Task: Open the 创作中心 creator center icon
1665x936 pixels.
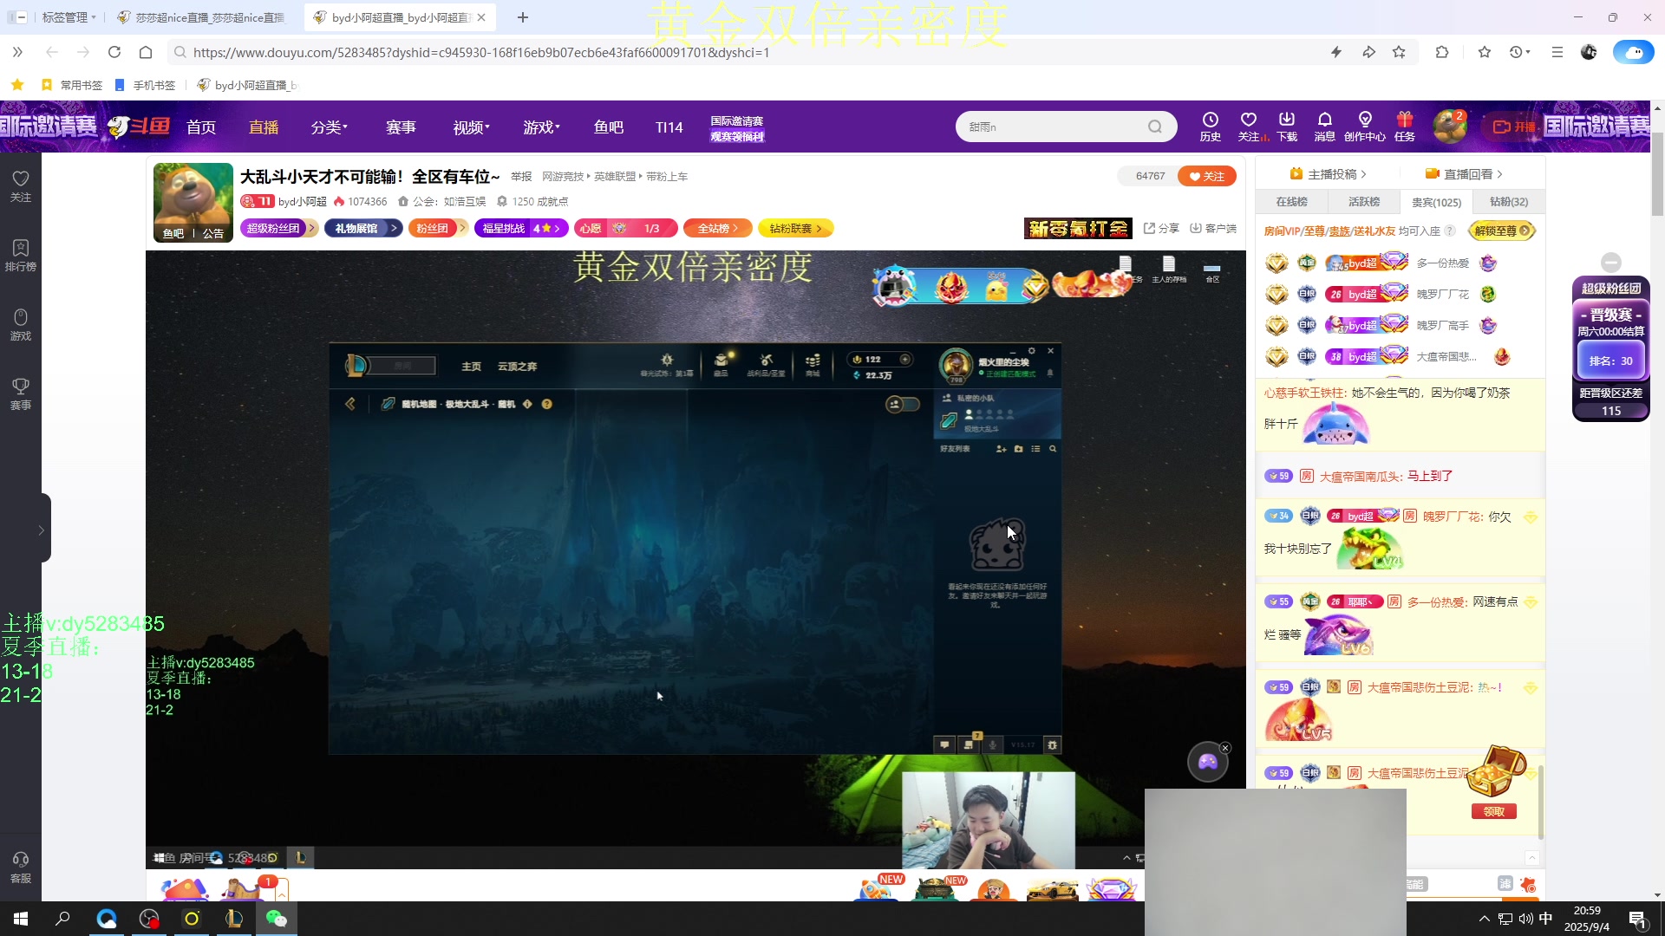Action: point(1365,126)
